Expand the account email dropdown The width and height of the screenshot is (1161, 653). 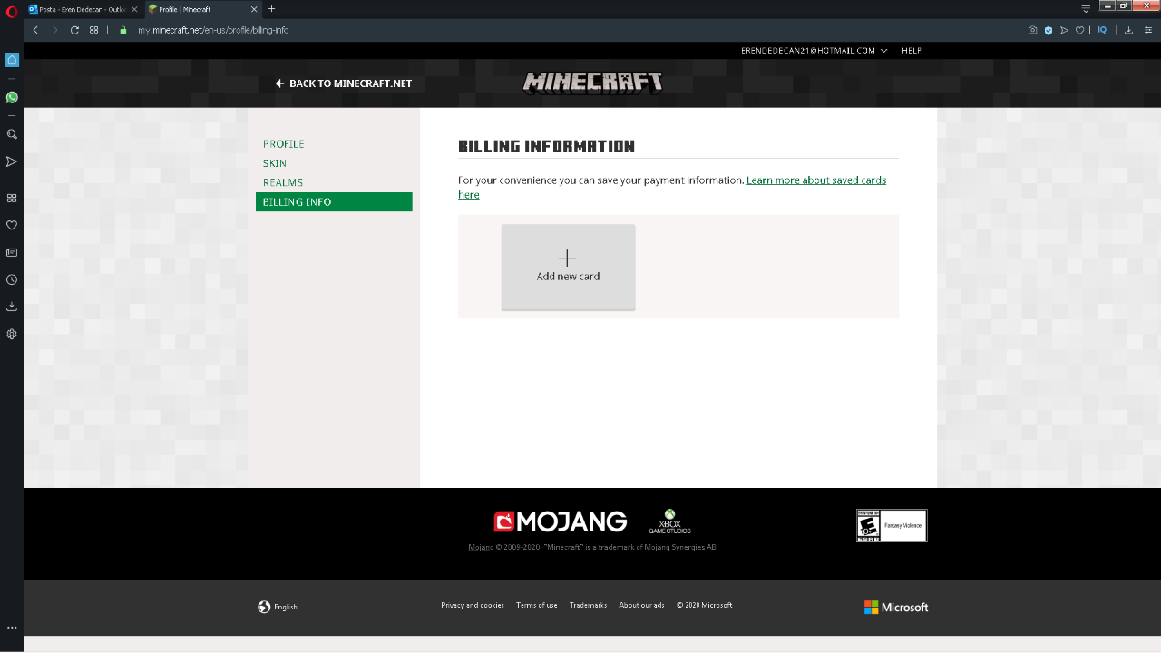(814, 51)
